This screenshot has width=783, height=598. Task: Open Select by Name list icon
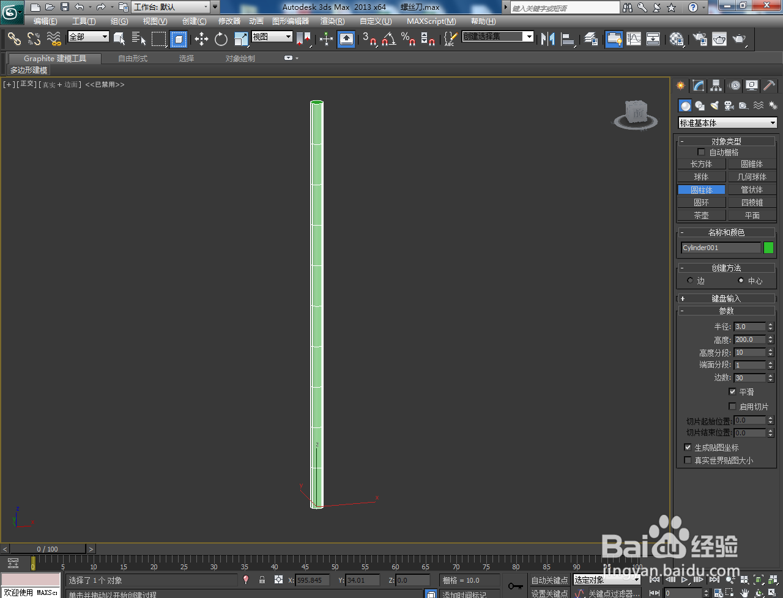[x=139, y=39]
